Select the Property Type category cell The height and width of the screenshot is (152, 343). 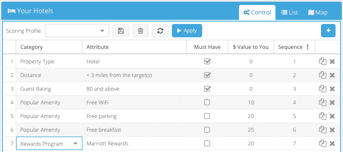coord(49,62)
